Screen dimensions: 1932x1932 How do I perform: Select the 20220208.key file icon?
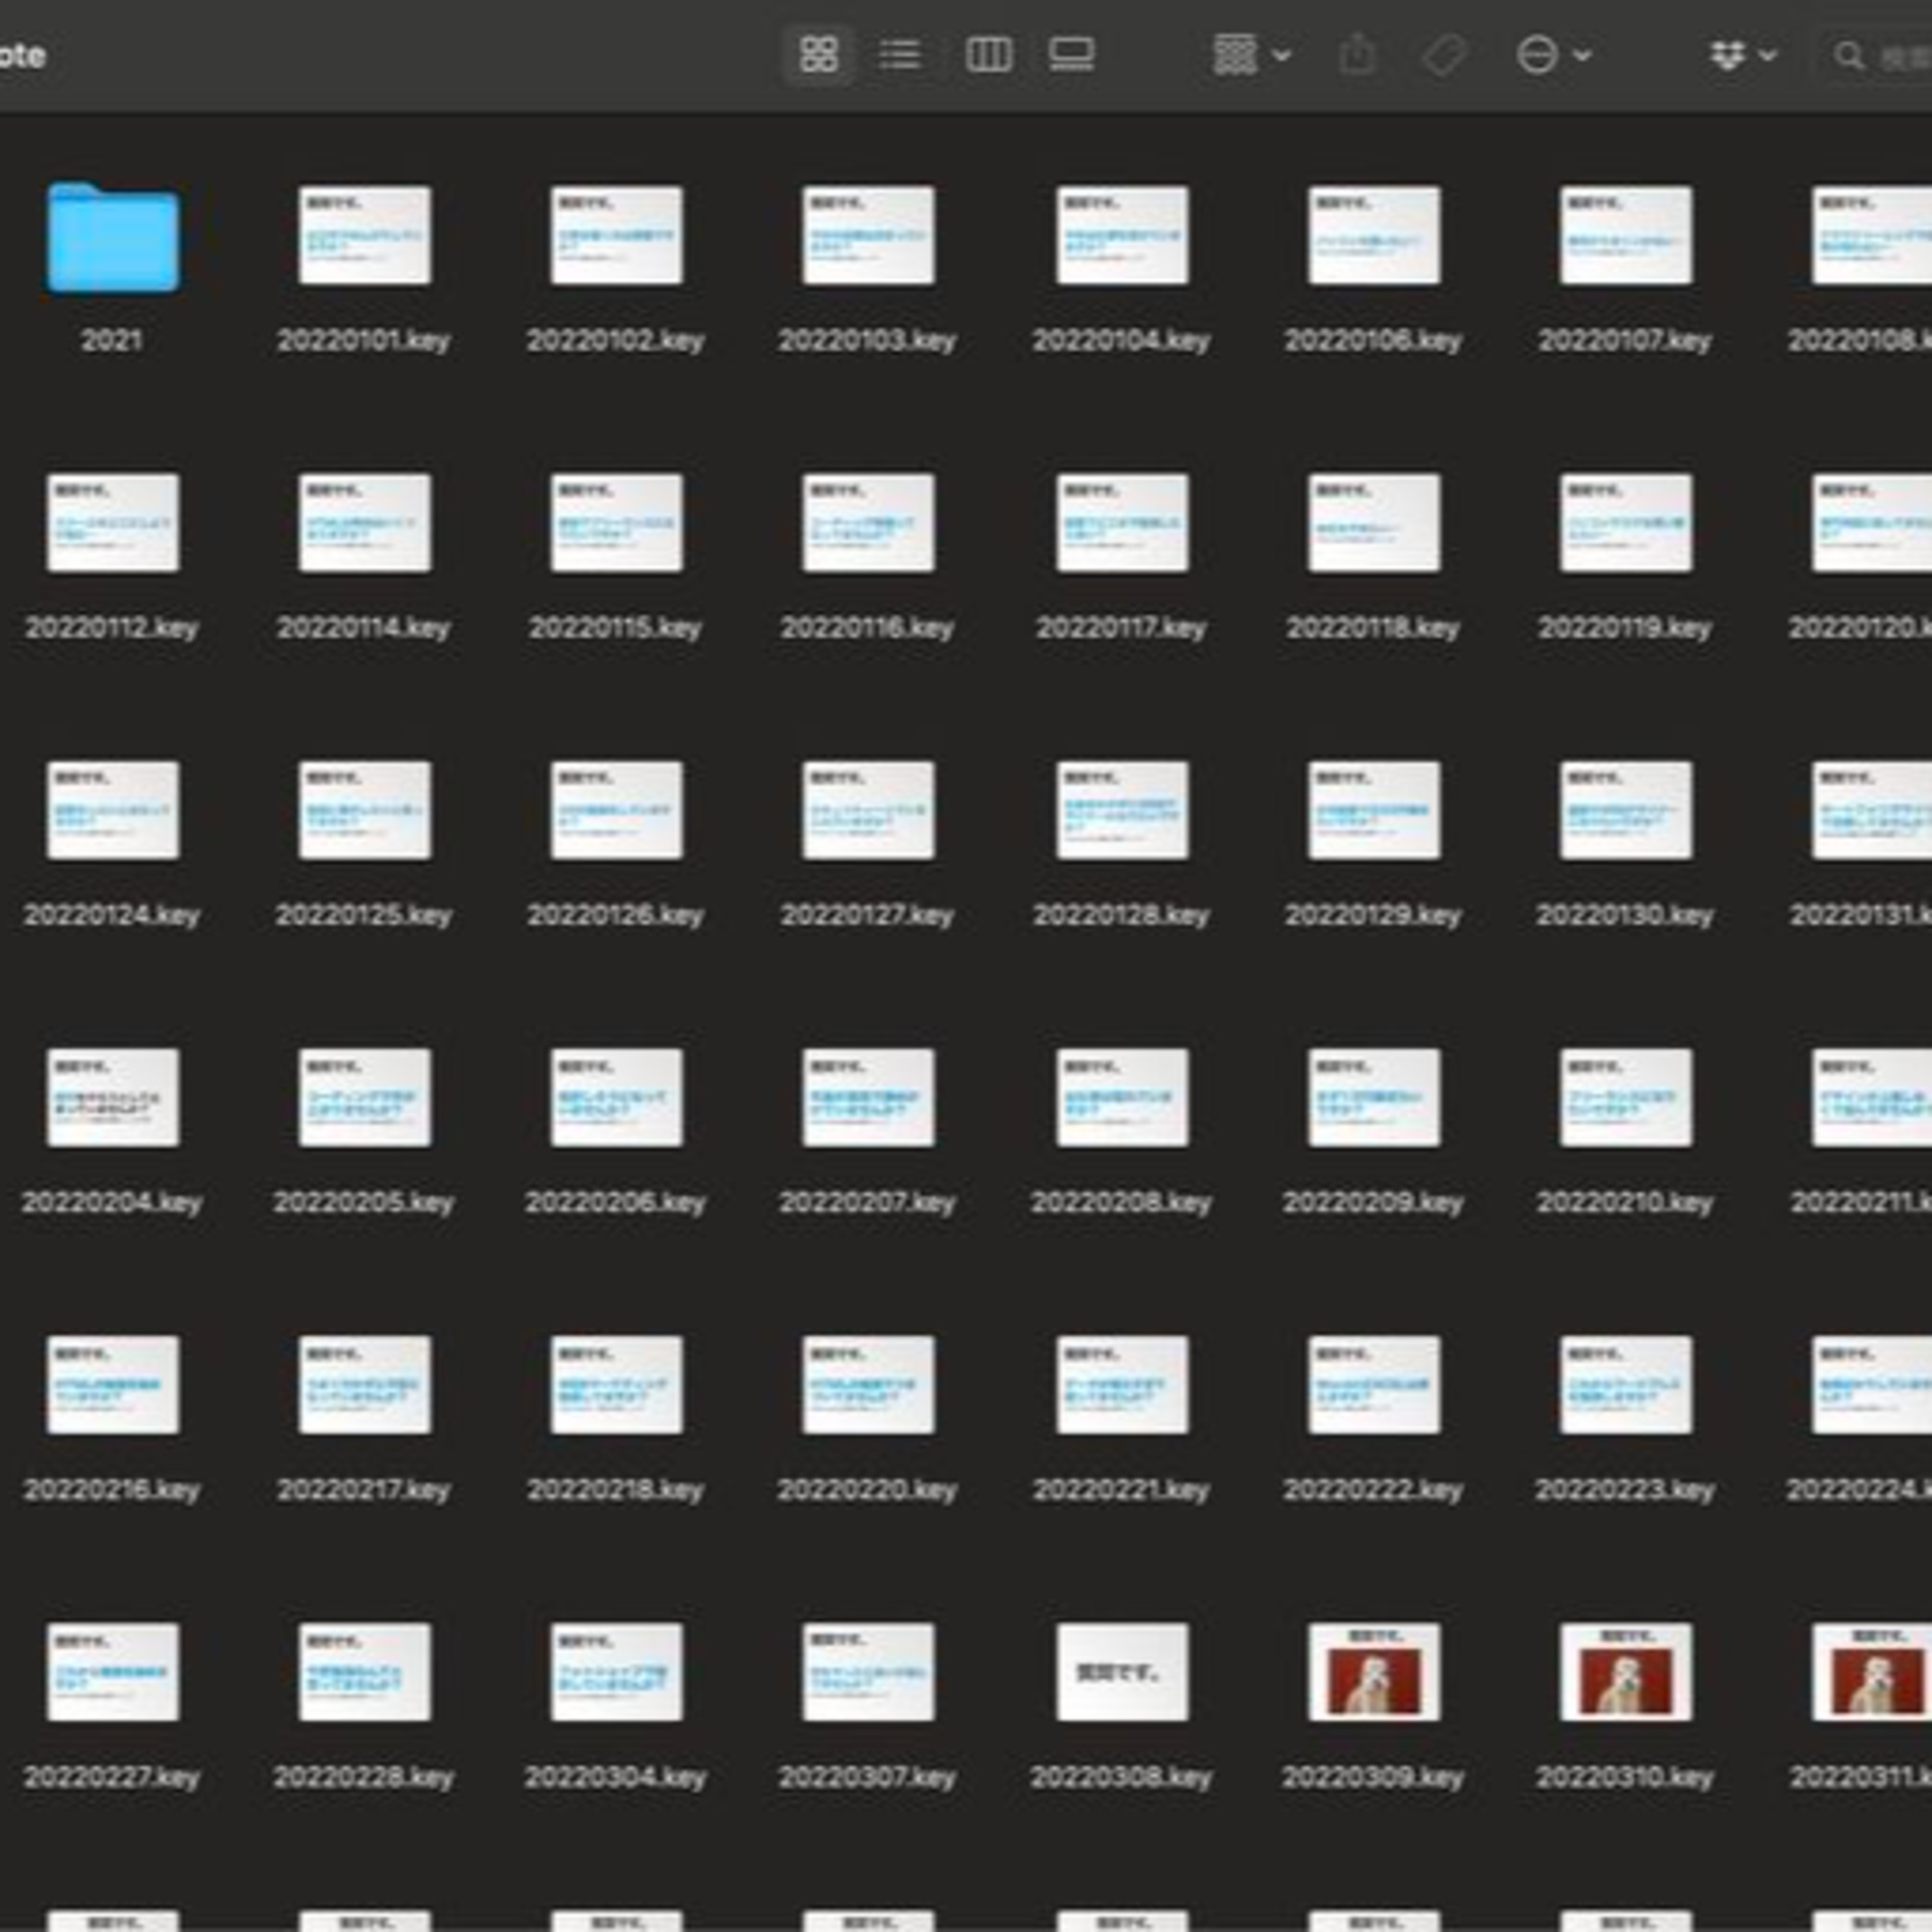(1122, 1098)
